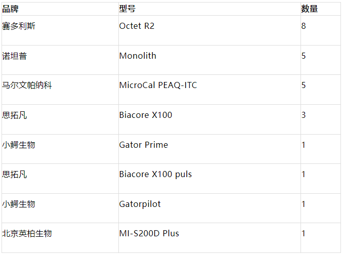Select the Gator Prime model cell
The width and height of the screenshot is (343, 255).
coord(144,145)
